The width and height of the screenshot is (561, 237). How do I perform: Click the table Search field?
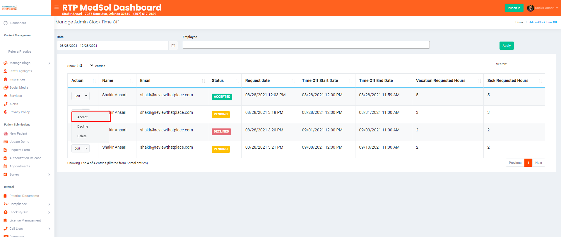[526, 64]
